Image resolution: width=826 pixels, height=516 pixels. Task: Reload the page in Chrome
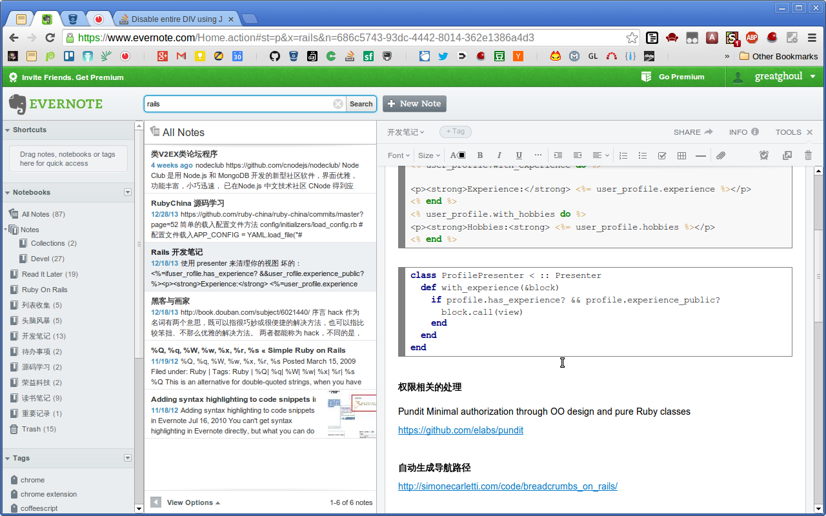coord(50,37)
